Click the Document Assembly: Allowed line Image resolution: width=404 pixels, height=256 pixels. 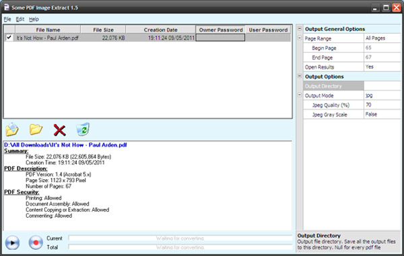tap(57, 203)
